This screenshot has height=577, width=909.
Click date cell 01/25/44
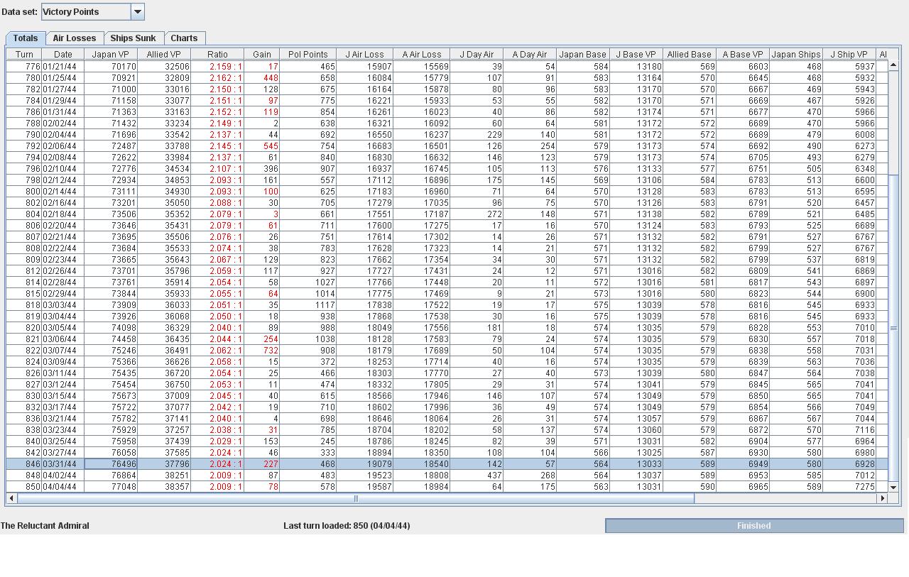coord(63,78)
